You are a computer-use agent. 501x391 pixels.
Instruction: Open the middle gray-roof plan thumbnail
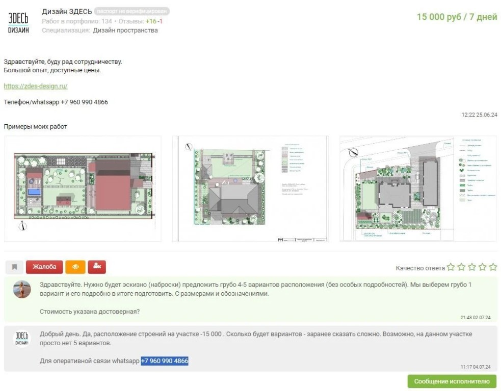(250, 189)
